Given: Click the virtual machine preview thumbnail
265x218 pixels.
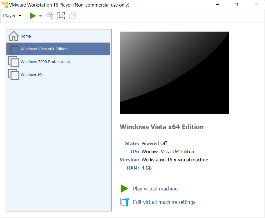Looking at the screenshot, I should coord(174,73).
